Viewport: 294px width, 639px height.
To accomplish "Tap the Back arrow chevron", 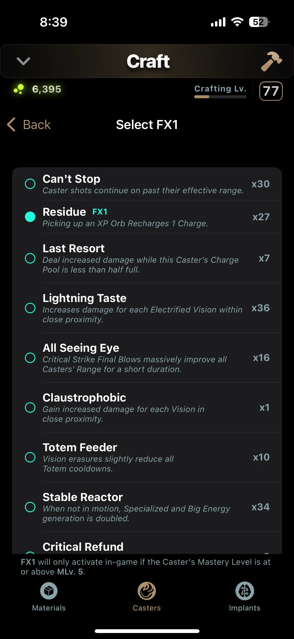I will [11, 124].
